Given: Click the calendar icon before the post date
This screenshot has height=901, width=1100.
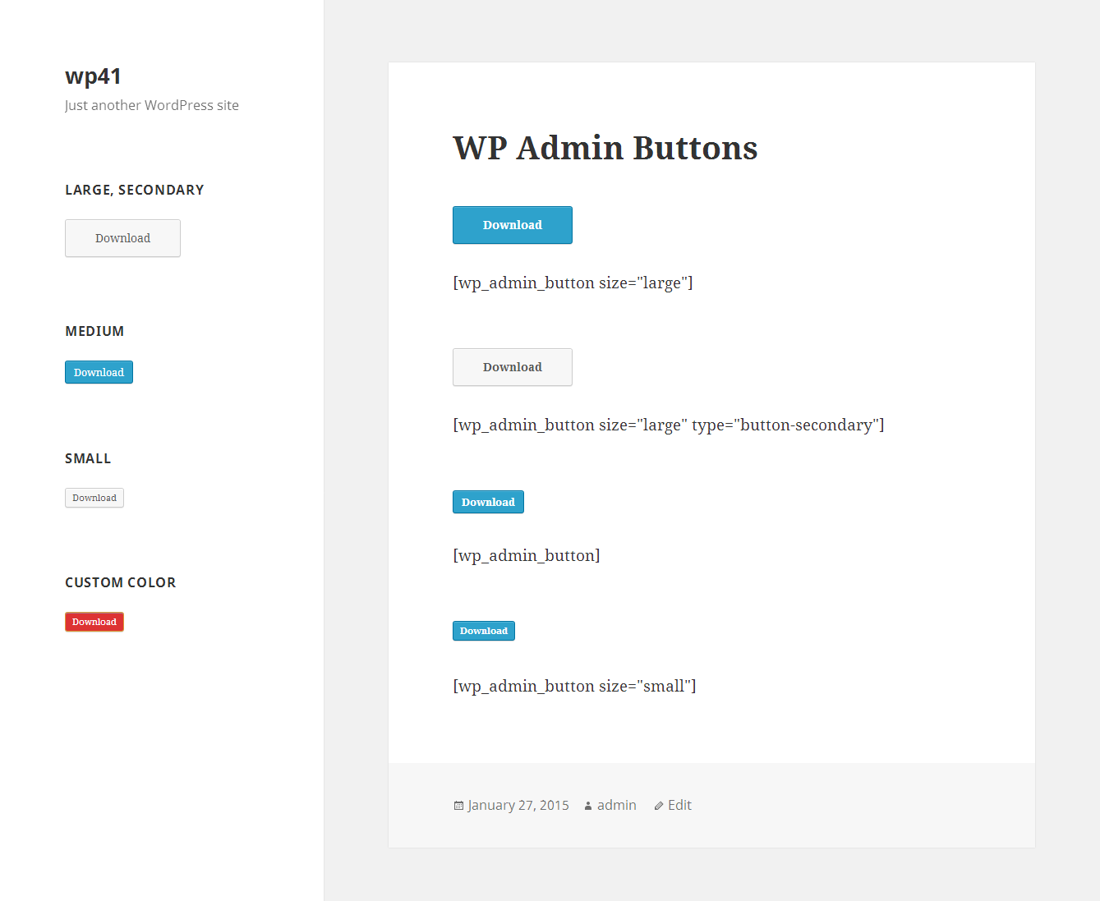Looking at the screenshot, I should [458, 806].
